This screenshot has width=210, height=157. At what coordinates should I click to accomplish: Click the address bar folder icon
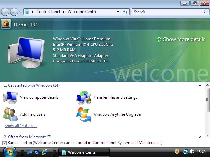pos(27,12)
